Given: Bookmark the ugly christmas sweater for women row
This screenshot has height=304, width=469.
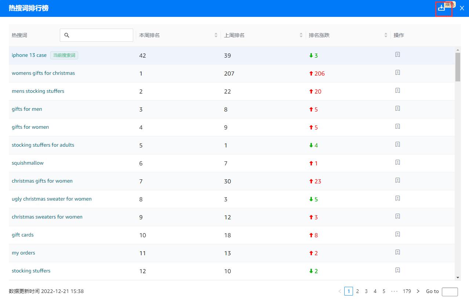Looking at the screenshot, I should (397, 198).
